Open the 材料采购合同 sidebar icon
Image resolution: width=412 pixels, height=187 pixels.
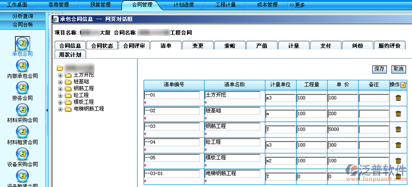click(x=22, y=109)
